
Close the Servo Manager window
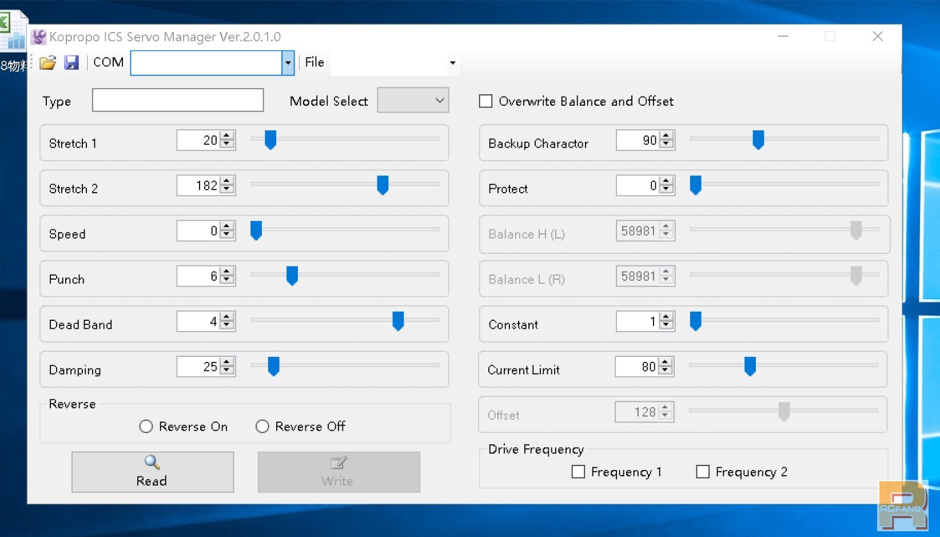878,37
